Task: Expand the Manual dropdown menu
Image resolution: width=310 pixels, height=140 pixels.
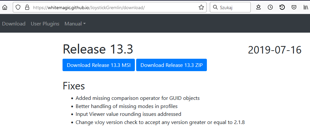Action: pos(75,24)
